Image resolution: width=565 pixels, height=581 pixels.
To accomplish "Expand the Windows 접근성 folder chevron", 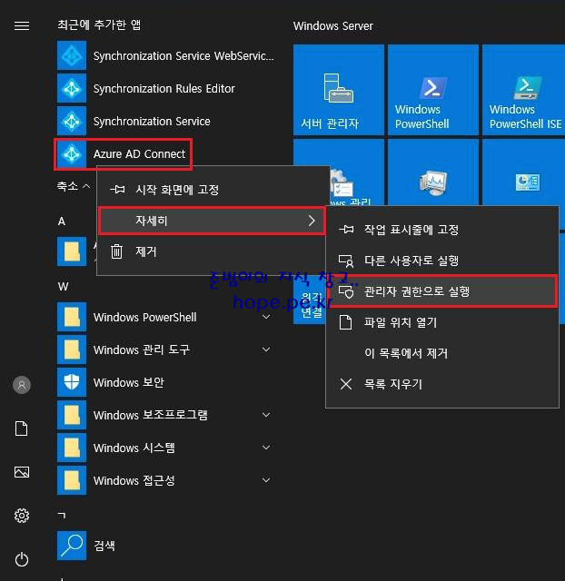I will click(x=266, y=480).
